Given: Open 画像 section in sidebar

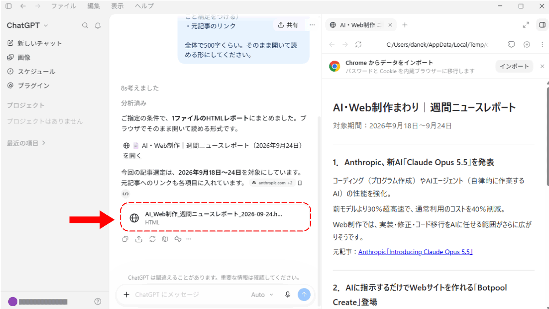Looking at the screenshot, I should [19, 57].
